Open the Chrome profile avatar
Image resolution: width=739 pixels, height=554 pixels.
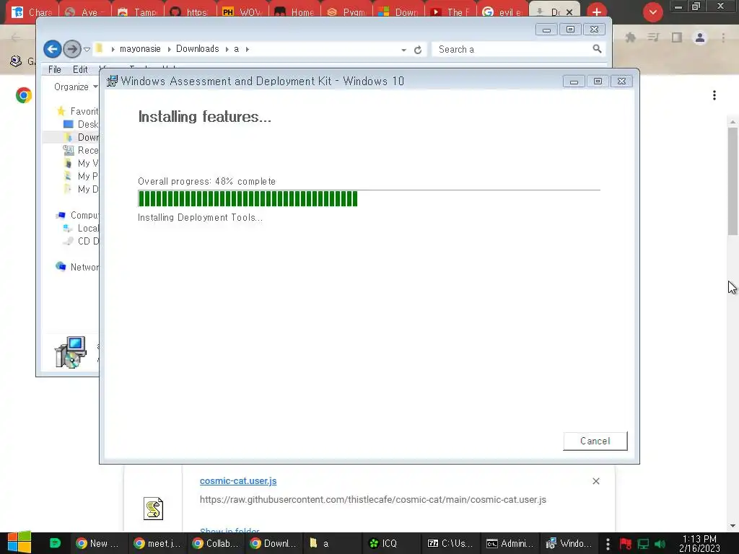pyautogui.click(x=700, y=38)
